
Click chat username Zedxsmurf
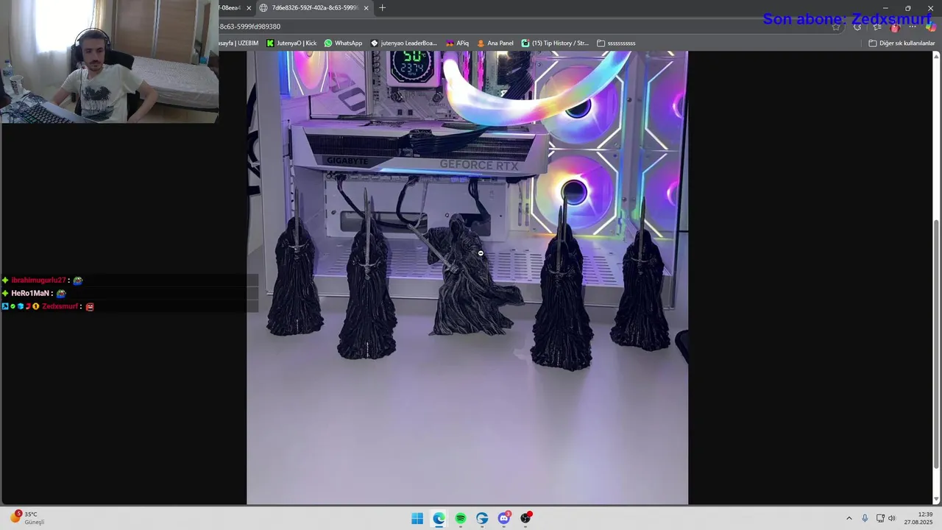[60, 306]
